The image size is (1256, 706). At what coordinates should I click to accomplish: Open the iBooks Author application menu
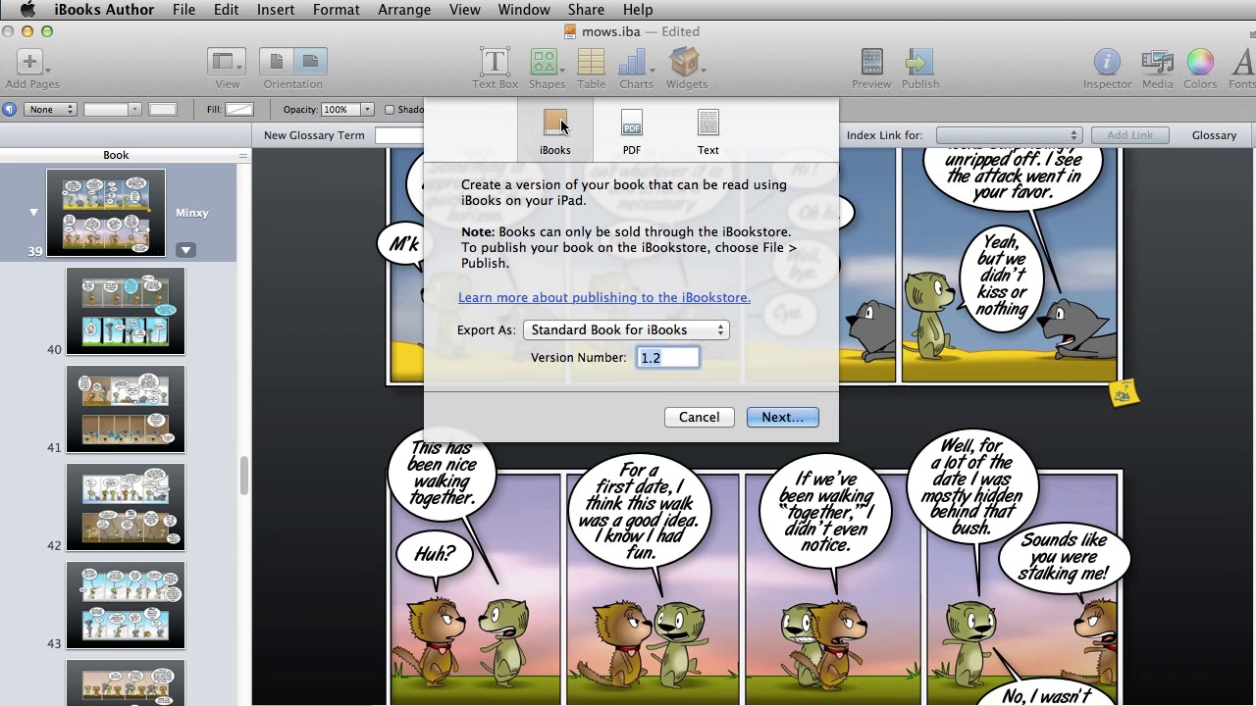(x=104, y=10)
